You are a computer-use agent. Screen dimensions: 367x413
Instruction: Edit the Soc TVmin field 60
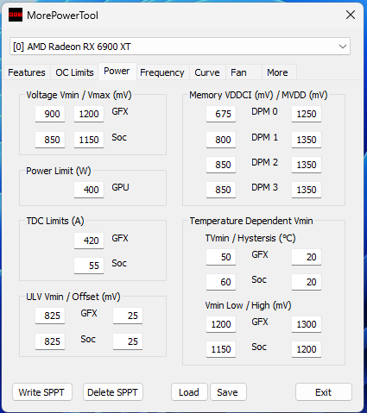coord(221,282)
